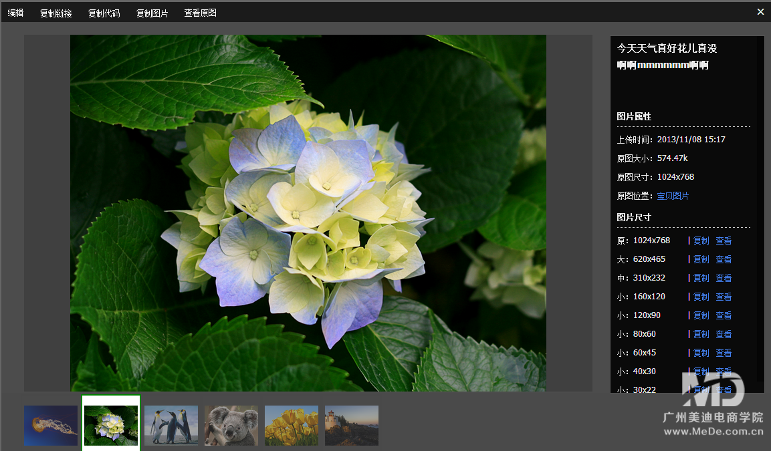Select the koala thumbnail
This screenshot has width=771, height=451.
tap(231, 426)
